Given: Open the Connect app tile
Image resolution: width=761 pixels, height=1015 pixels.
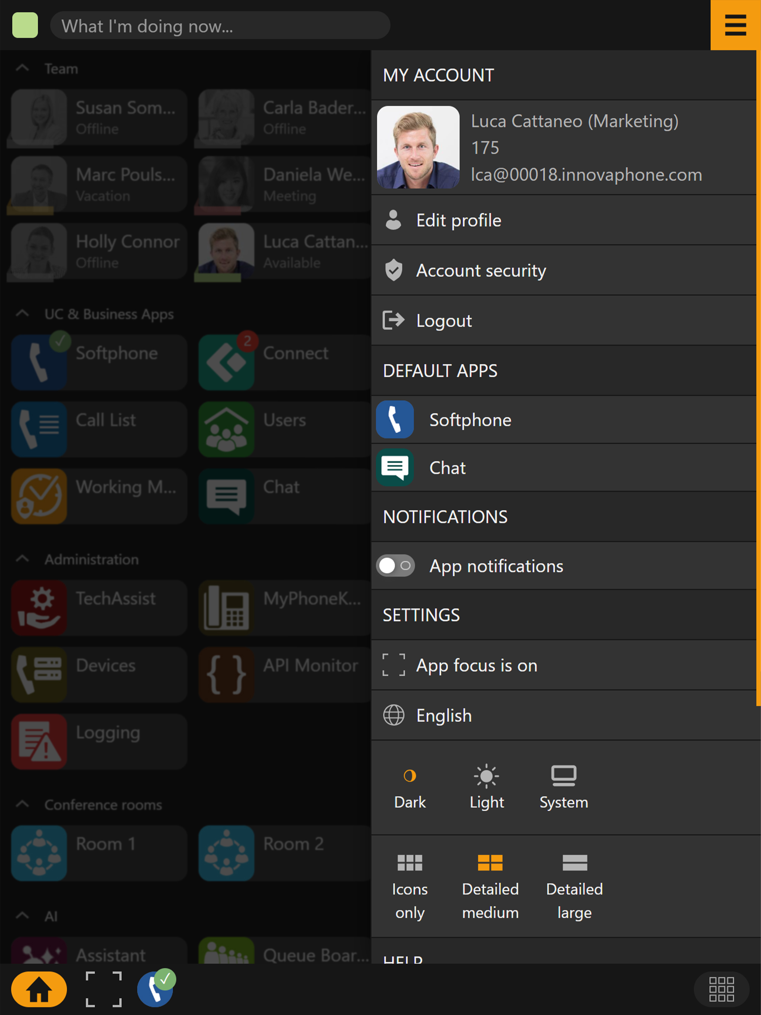Looking at the screenshot, I should 285,363.
